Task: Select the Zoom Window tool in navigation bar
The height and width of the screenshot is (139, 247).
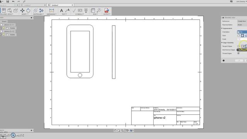Action: (119, 131)
